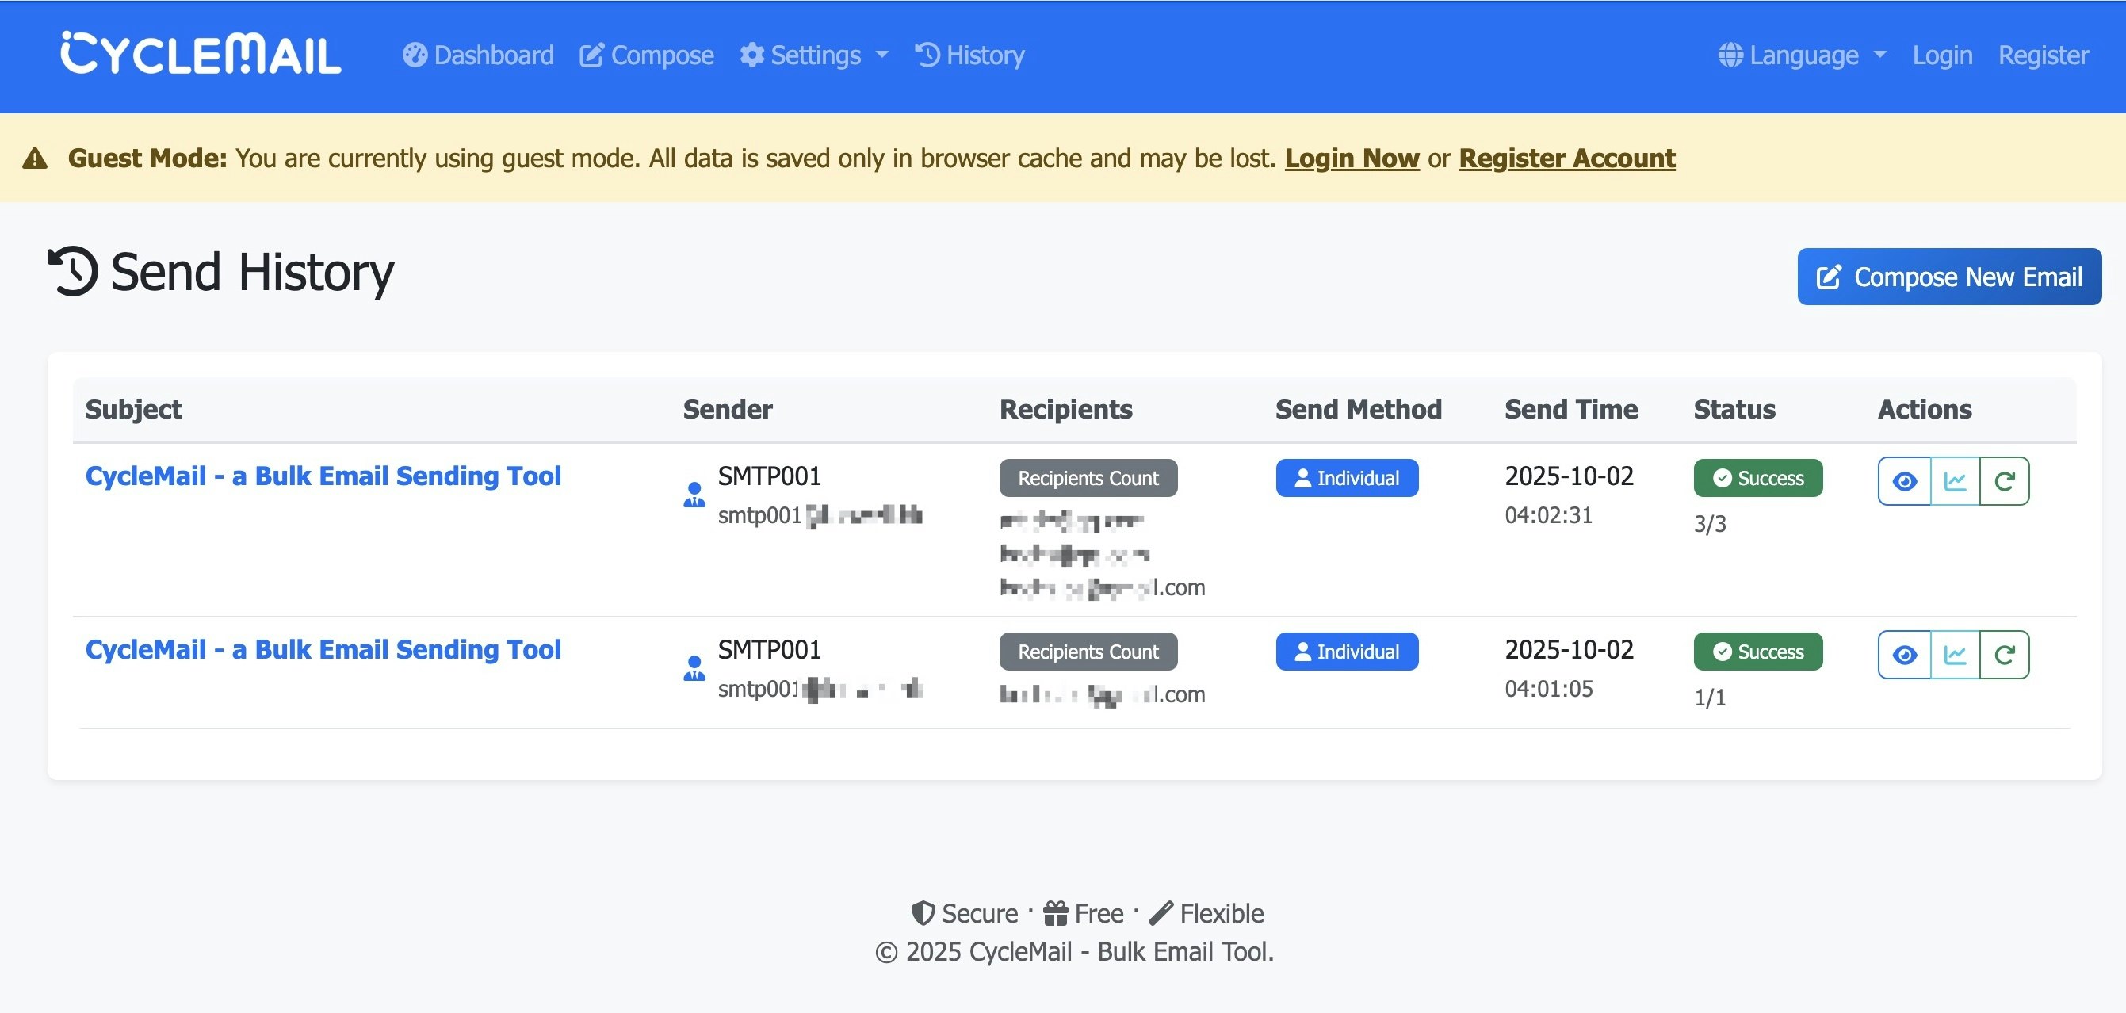Open Compose from the navigation bar
2126x1013 pixels.
pos(646,55)
